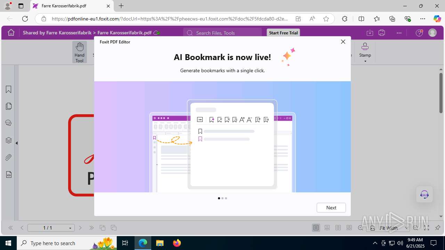Screen dimensions: 445x250
Task: Toggle full screen view
Action: coord(427,228)
